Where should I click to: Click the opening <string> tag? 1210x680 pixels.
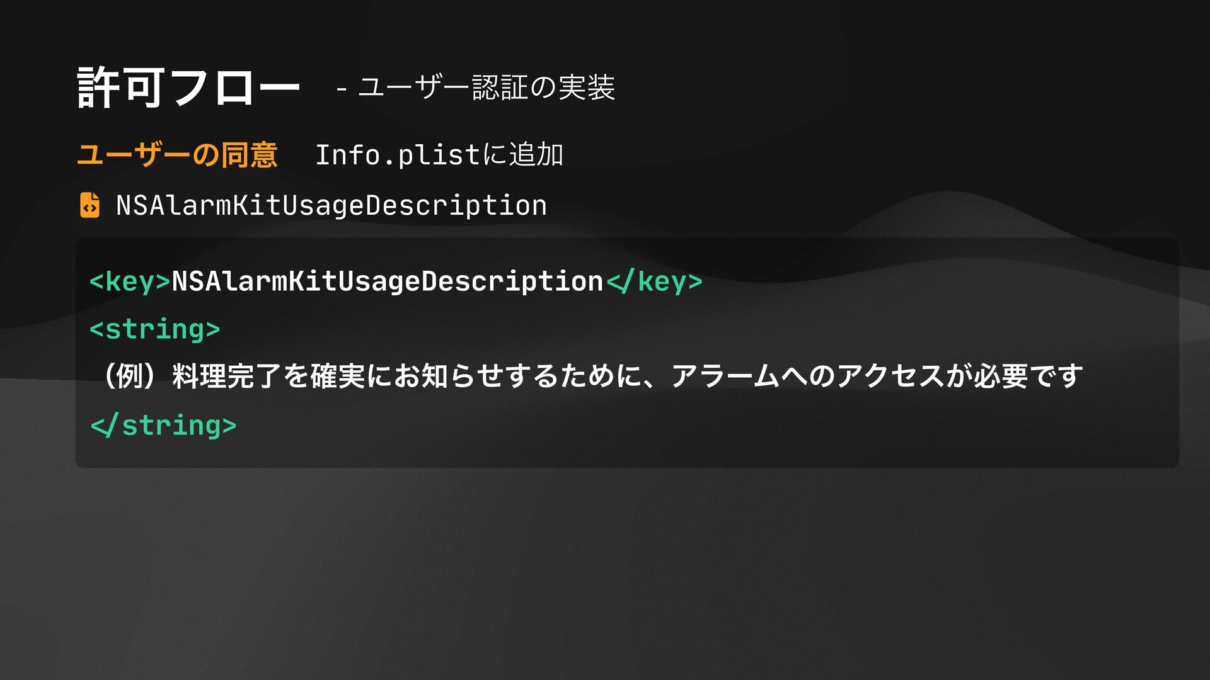click(155, 329)
